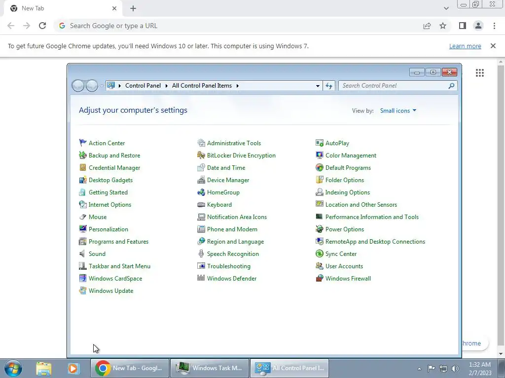Open BitLocker Drive Encryption key icon
Image resolution: width=505 pixels, height=378 pixels.
click(201, 155)
